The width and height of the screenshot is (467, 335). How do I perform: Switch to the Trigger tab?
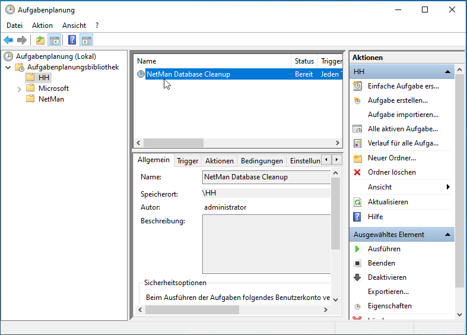click(x=188, y=161)
